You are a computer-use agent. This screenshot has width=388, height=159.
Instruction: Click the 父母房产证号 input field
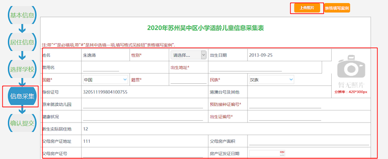pyautogui.click(x=143, y=153)
